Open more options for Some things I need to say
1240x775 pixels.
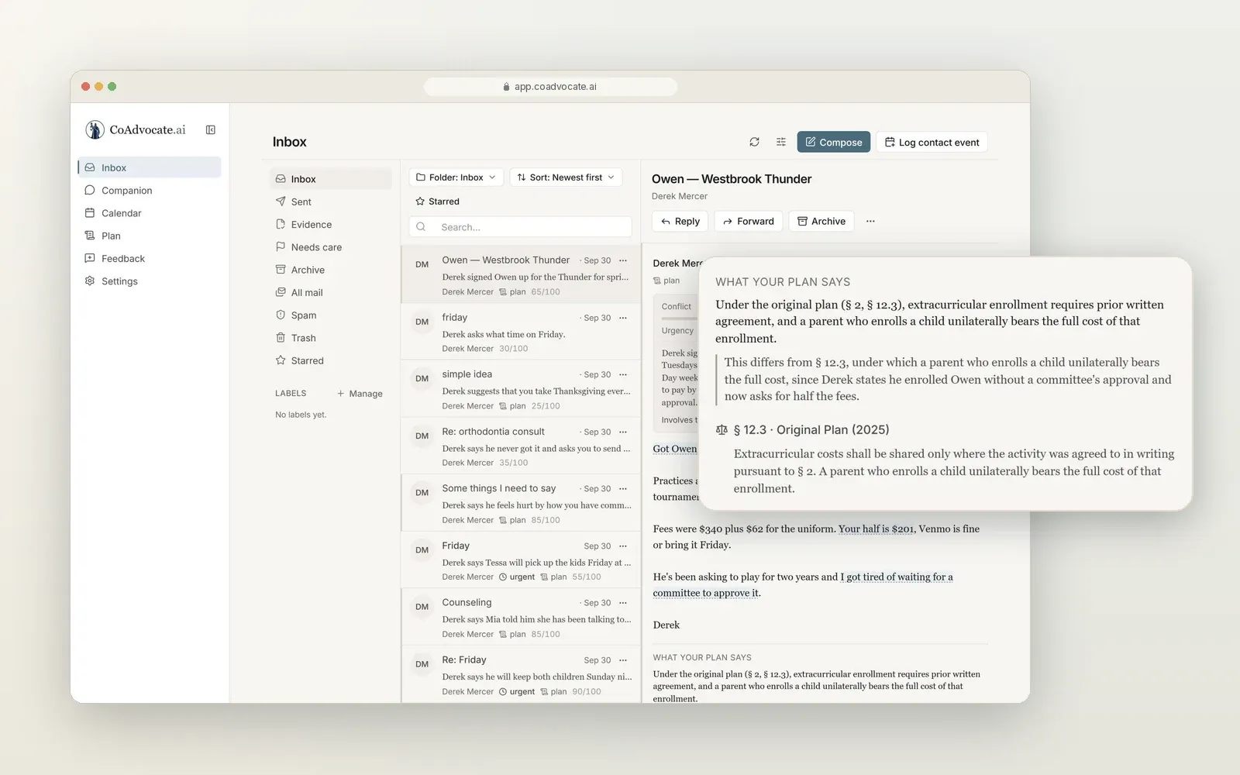[x=623, y=488]
